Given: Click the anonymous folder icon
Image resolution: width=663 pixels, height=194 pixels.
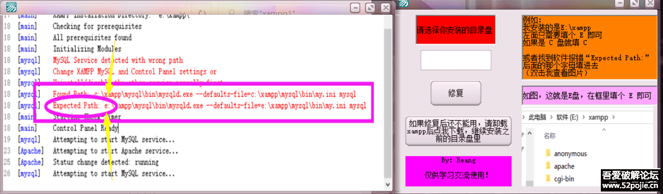Looking at the screenshot, I should pyautogui.click(x=548, y=154).
